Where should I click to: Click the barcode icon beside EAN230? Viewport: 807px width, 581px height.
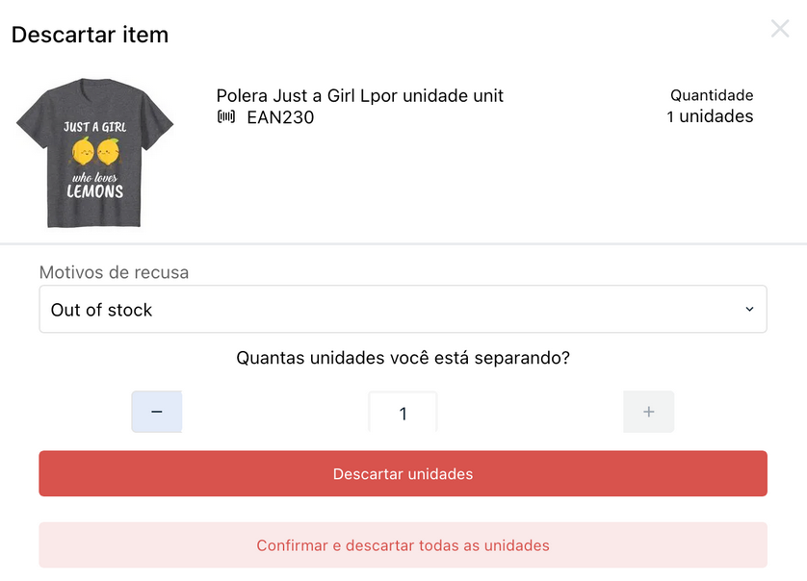[226, 116]
